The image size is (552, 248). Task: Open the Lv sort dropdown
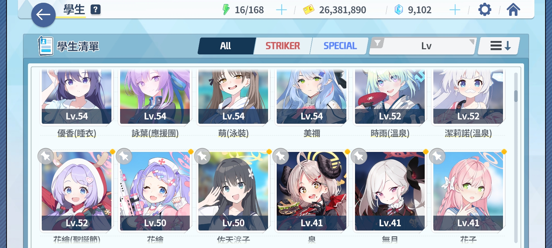[423, 46]
